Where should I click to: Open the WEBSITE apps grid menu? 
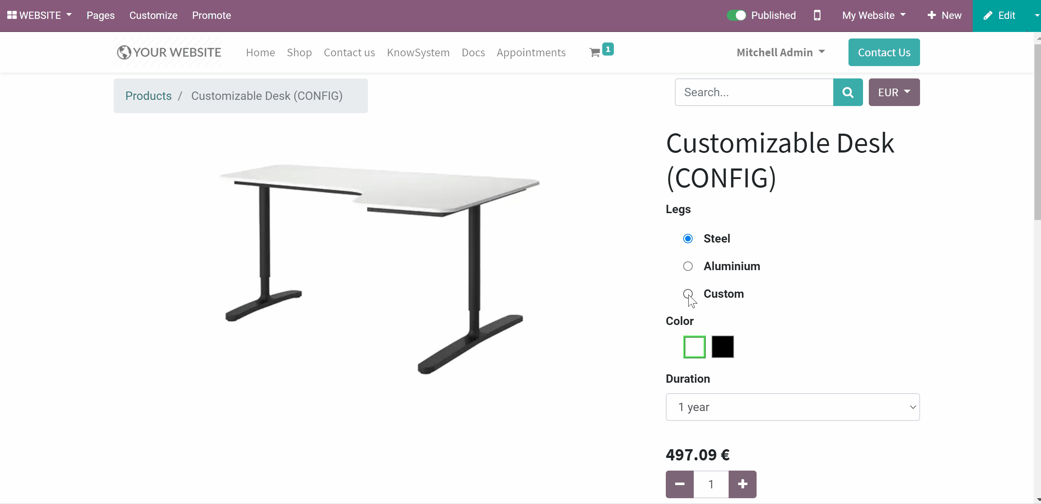(40, 15)
